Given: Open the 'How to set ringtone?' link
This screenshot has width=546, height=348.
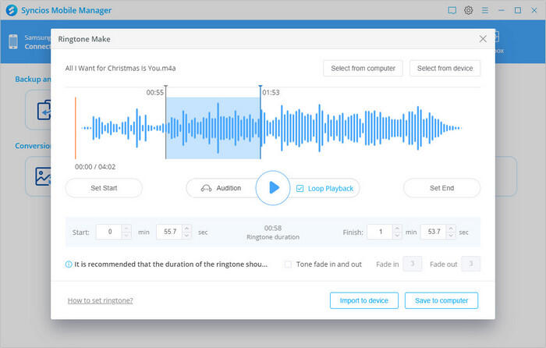Looking at the screenshot, I should click(100, 300).
